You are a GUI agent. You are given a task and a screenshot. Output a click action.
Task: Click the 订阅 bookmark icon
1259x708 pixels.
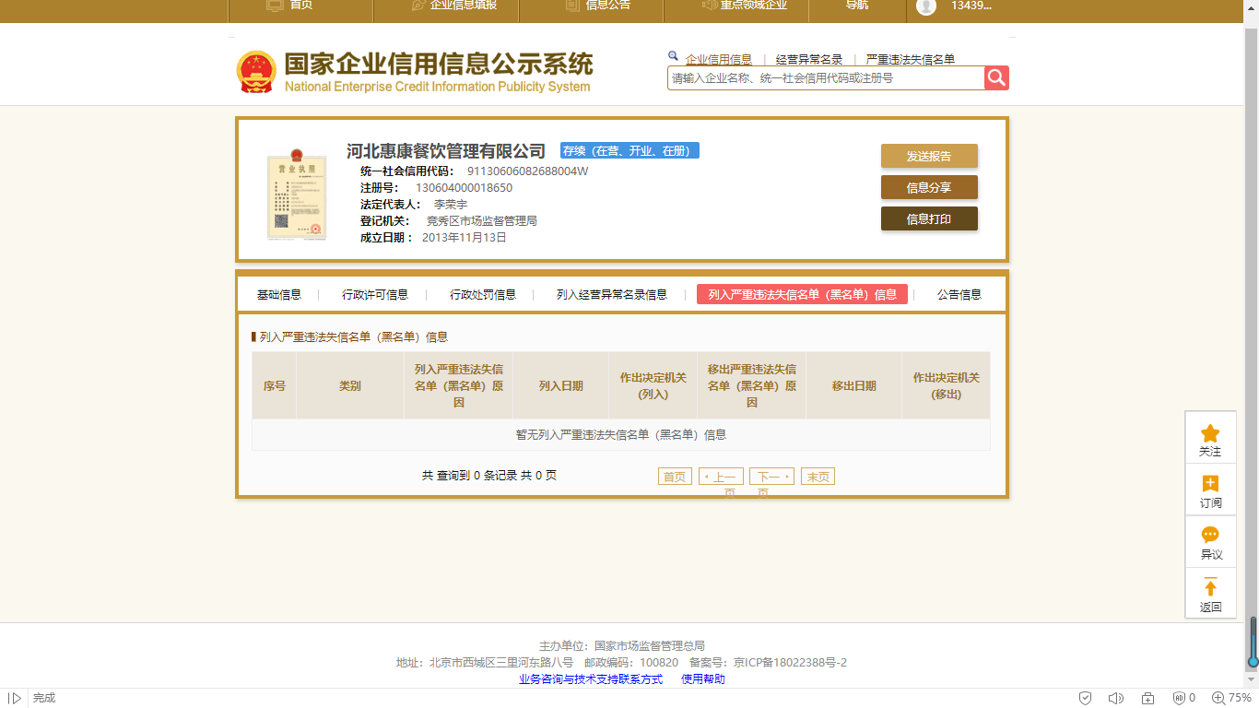(1210, 484)
